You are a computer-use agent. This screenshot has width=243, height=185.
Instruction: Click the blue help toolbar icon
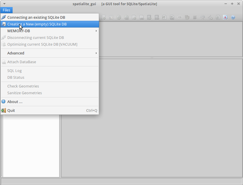point(233,17)
